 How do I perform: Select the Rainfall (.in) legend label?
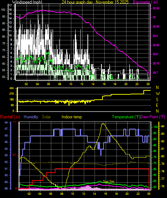coord(10,117)
